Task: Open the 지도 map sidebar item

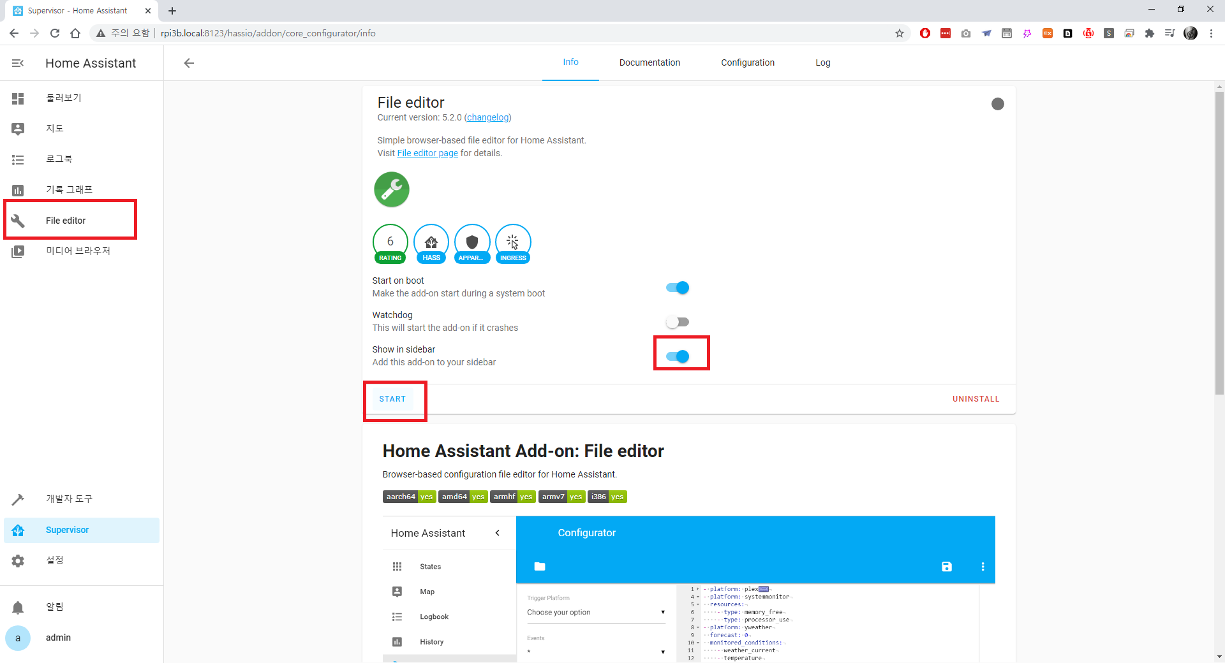Action: pos(82,129)
